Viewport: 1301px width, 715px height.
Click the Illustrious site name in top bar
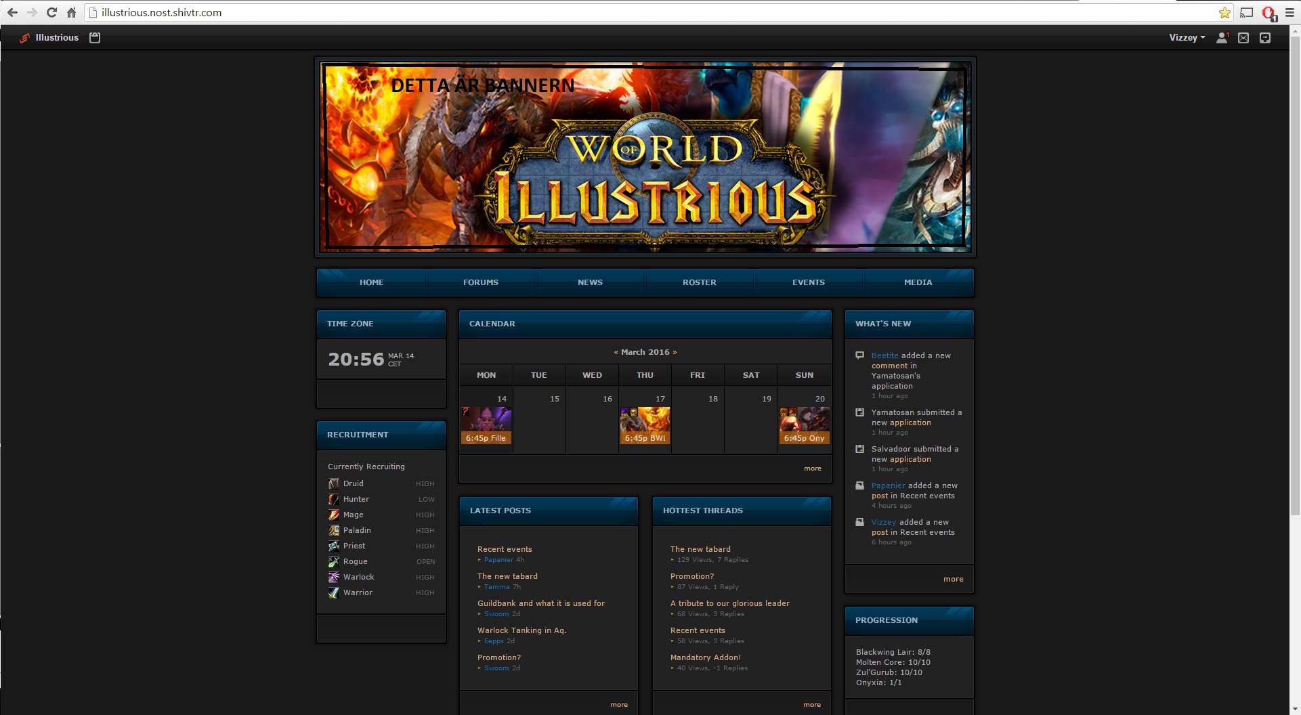coord(57,38)
